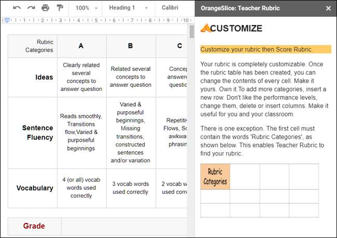The image size is (337, 238).
Task: Click the OrangeSlice logo icon
Action: 205,28
